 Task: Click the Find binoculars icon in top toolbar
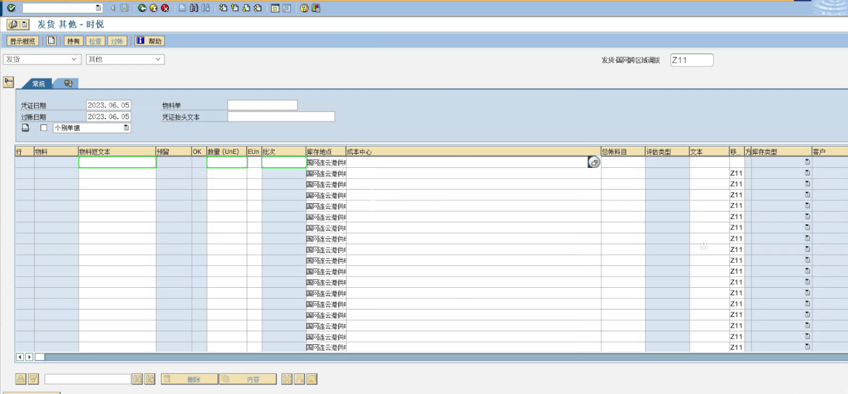click(x=193, y=8)
